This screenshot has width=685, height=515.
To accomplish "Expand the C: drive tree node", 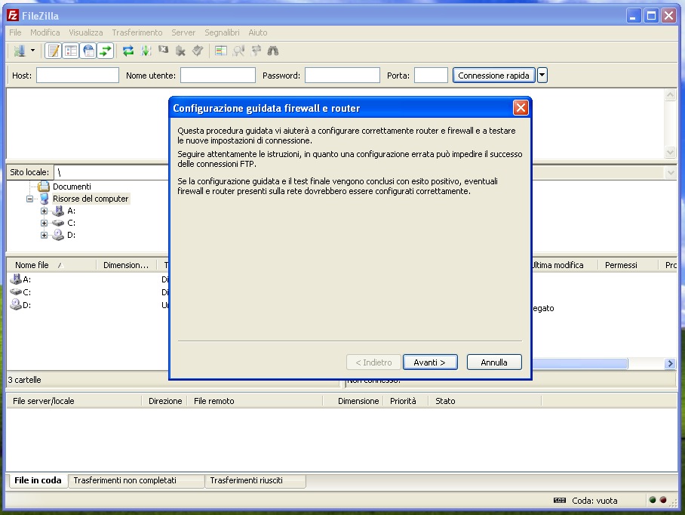I will click(44, 224).
